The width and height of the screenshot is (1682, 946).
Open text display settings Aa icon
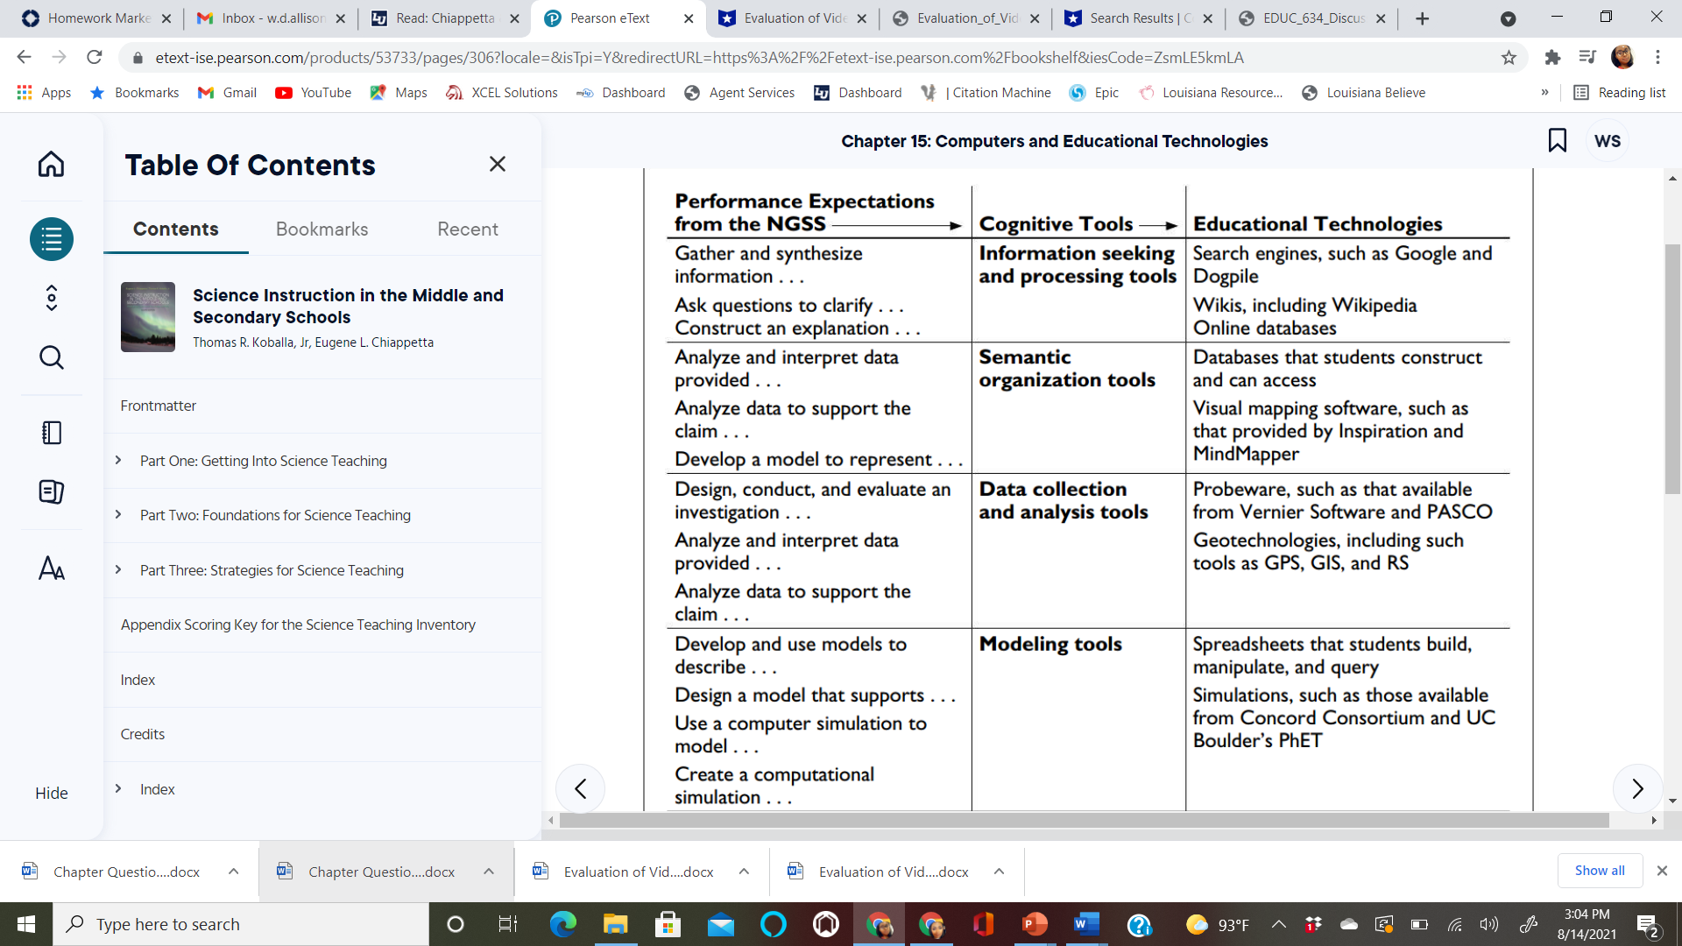[52, 568]
